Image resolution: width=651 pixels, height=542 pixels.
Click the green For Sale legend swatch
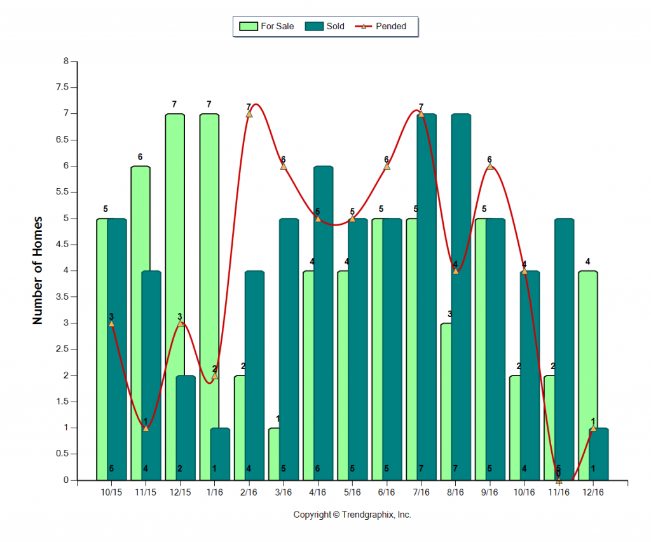[249, 27]
